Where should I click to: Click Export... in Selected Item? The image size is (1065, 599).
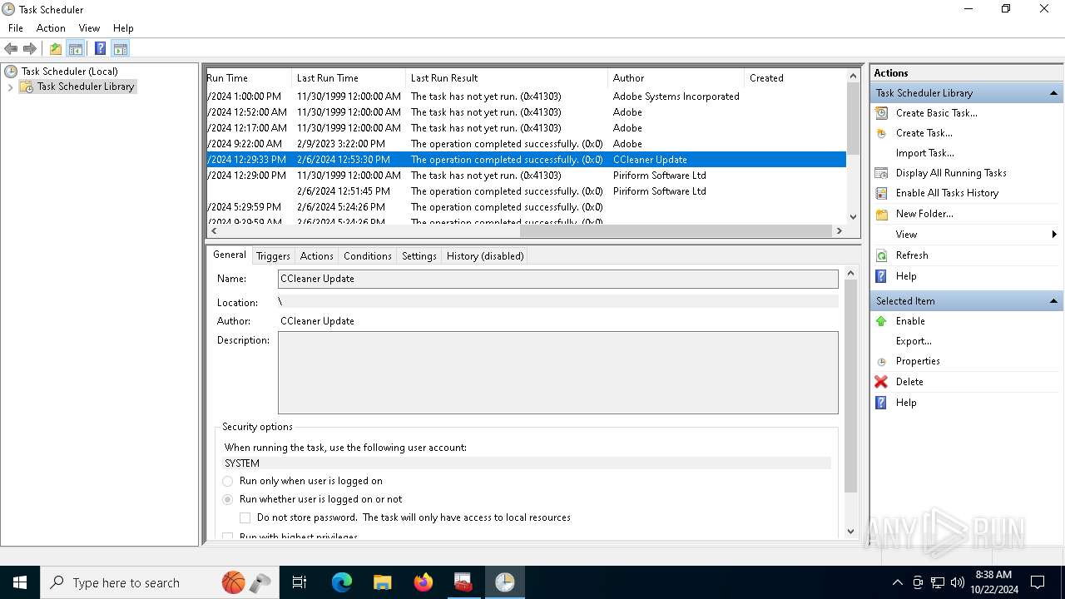pyautogui.click(x=914, y=341)
